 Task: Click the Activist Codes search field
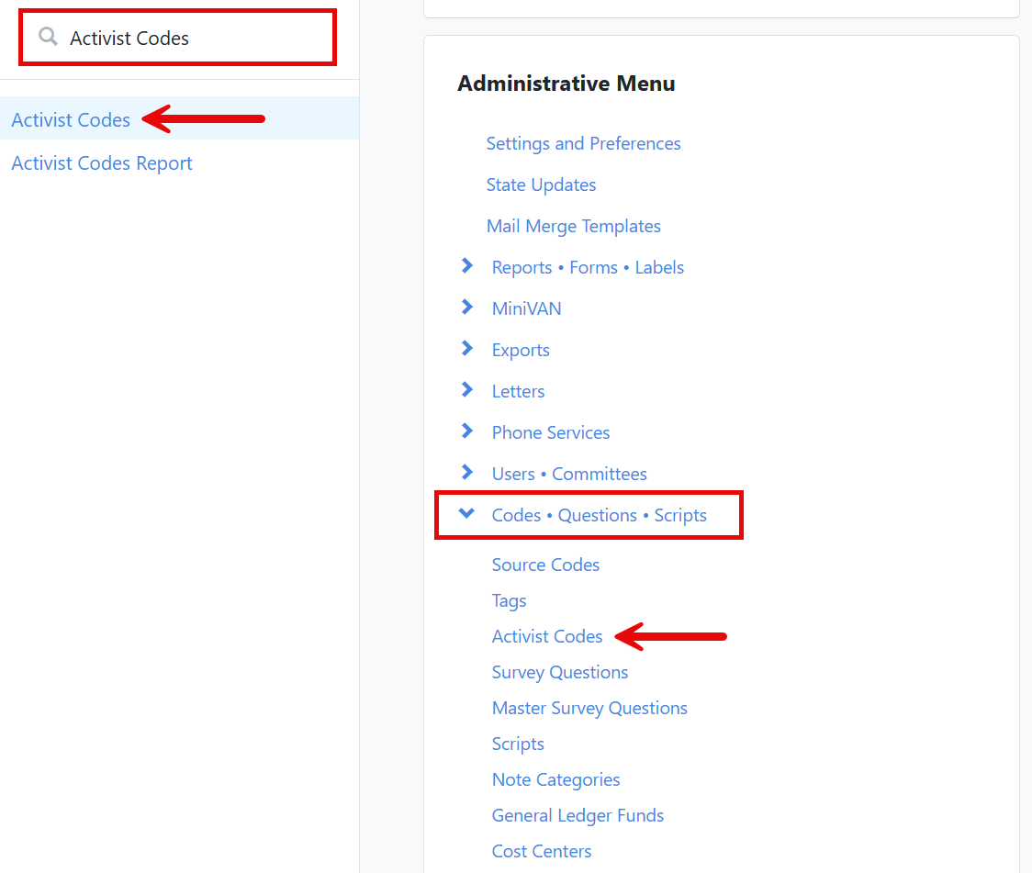coord(178,38)
